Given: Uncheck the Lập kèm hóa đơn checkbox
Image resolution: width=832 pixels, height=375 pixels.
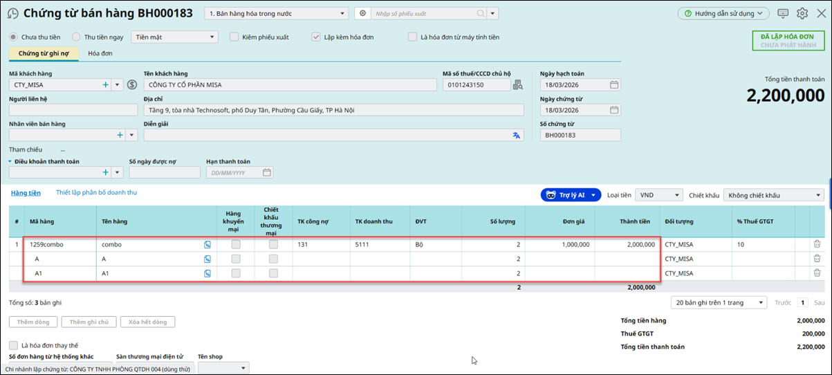Looking at the screenshot, I should [x=316, y=37].
